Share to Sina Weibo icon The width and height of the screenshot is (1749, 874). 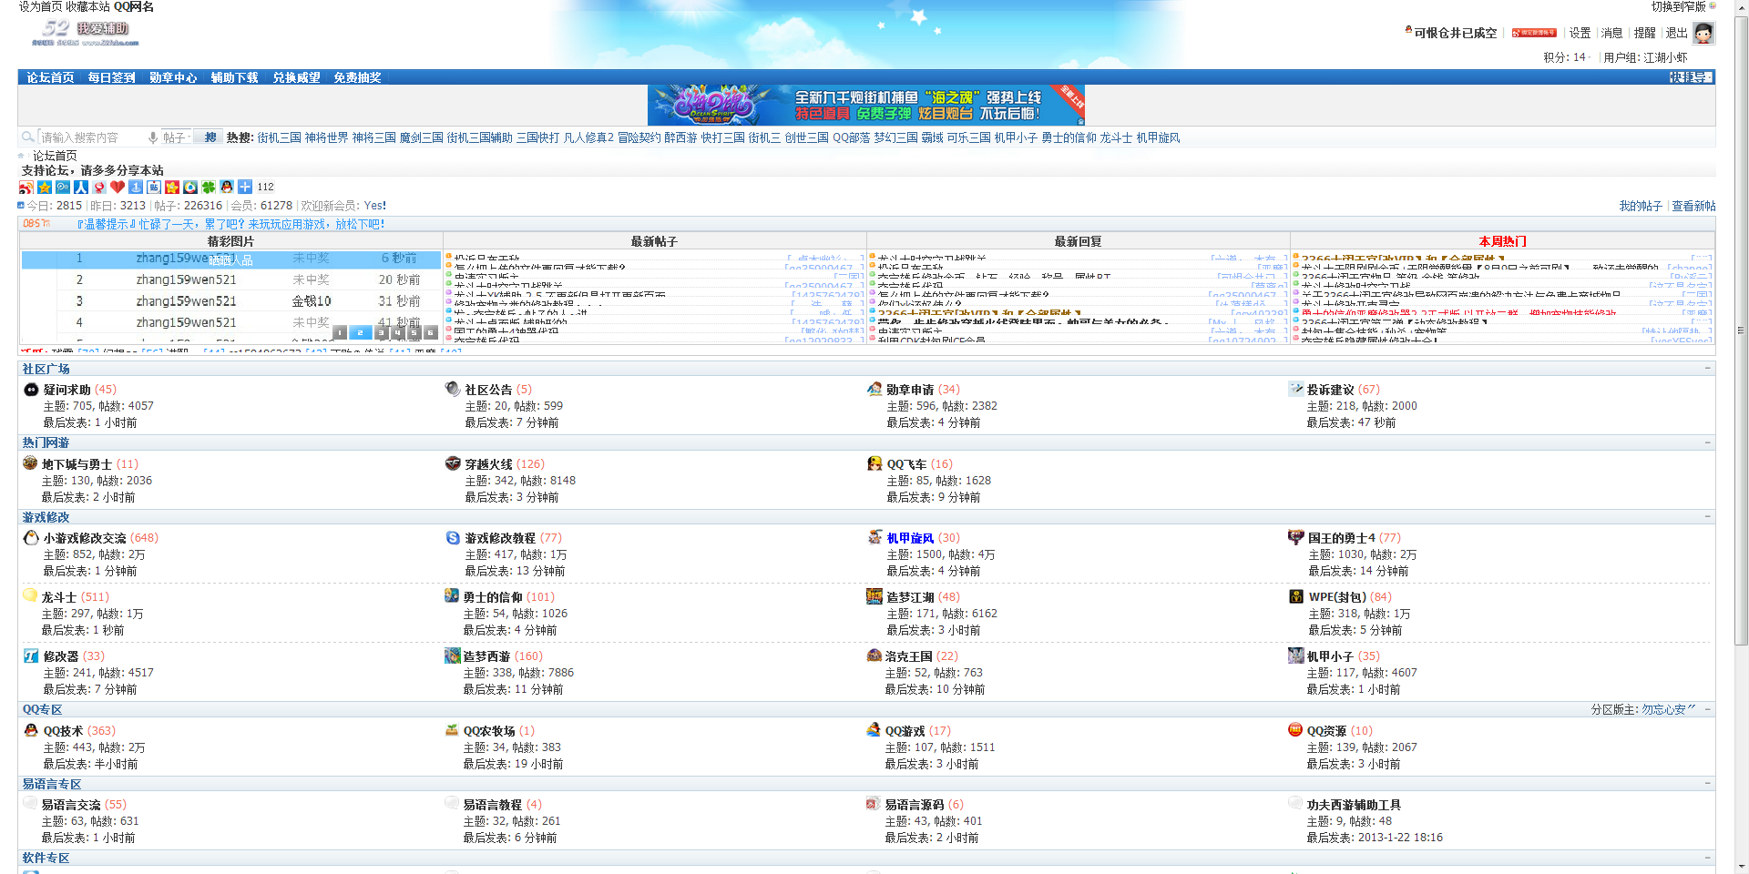tap(26, 187)
